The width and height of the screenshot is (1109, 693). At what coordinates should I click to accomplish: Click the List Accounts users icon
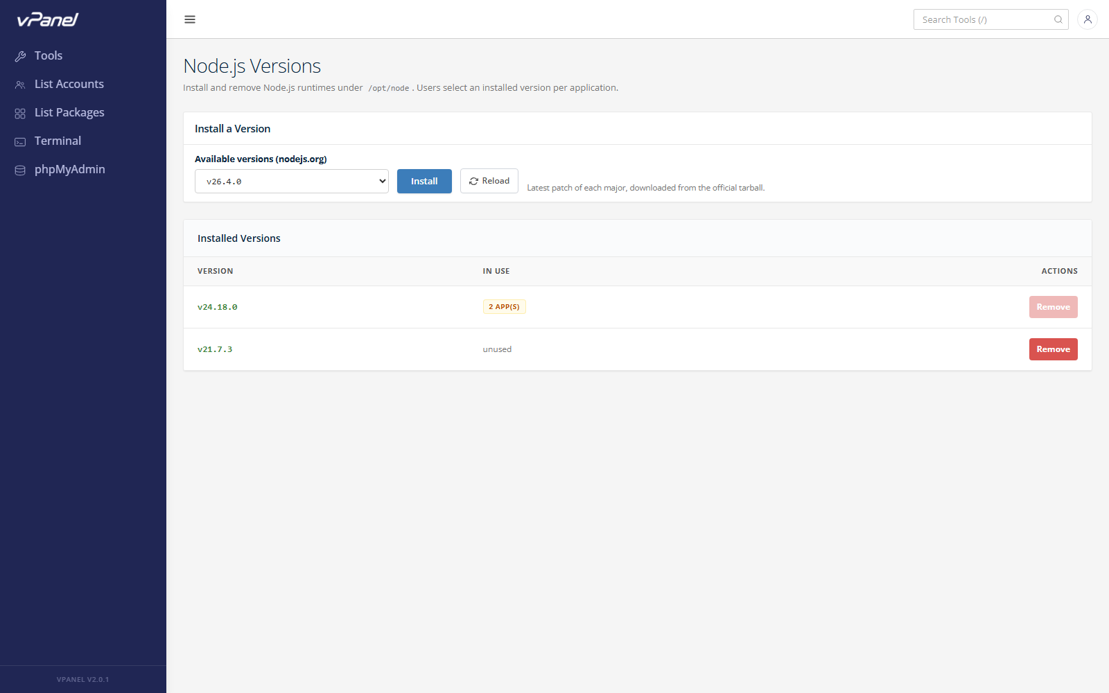[x=20, y=85]
